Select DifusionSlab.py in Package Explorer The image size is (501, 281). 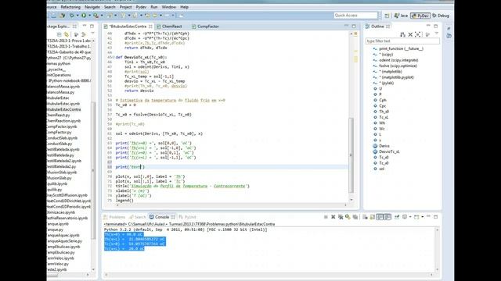pyautogui.click(x=59, y=178)
